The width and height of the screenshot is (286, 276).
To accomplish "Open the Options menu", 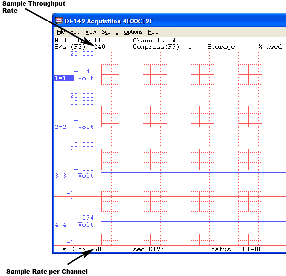I will 133,32.
